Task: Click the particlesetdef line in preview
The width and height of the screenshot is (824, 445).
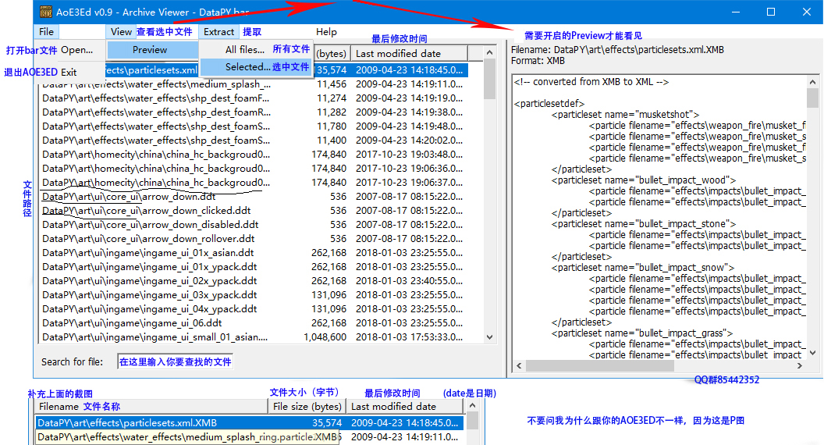Action: point(549,104)
